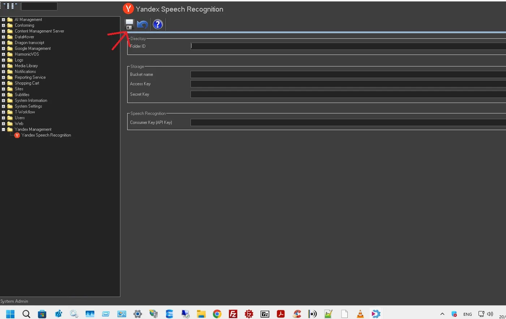Open 7-Zip from the taskbar

coord(265,314)
